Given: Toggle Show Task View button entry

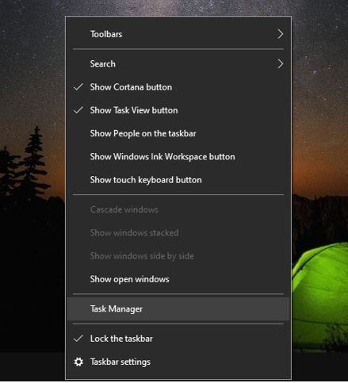Looking at the screenshot, I should point(178,110).
